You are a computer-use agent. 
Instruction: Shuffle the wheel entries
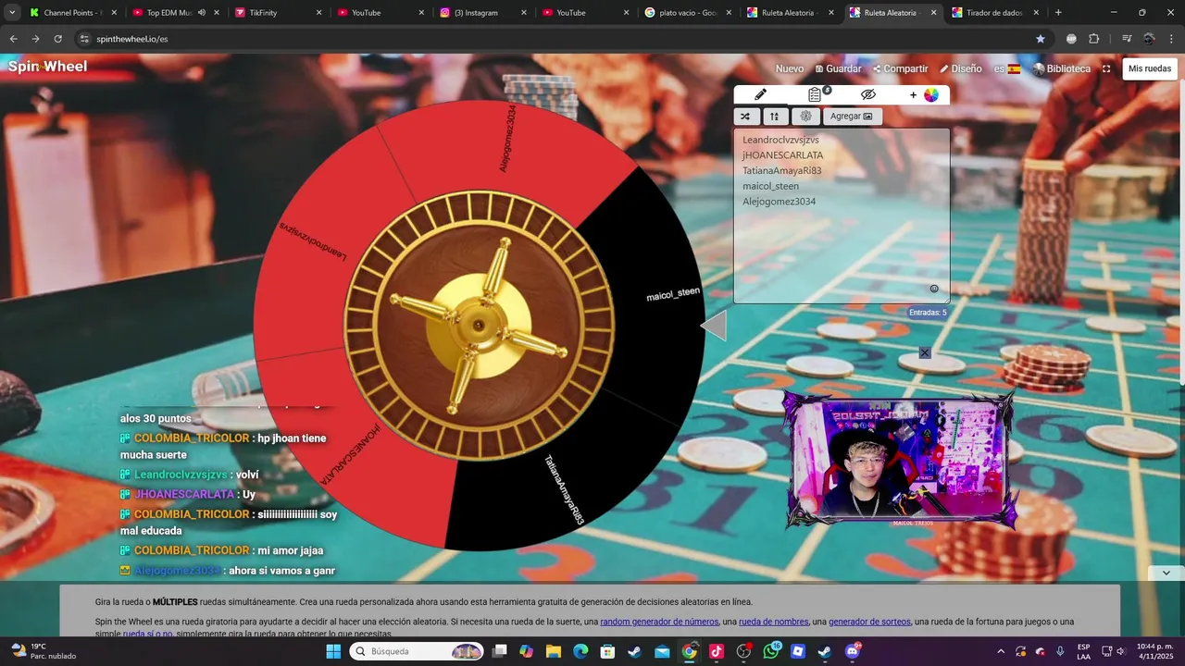click(746, 117)
